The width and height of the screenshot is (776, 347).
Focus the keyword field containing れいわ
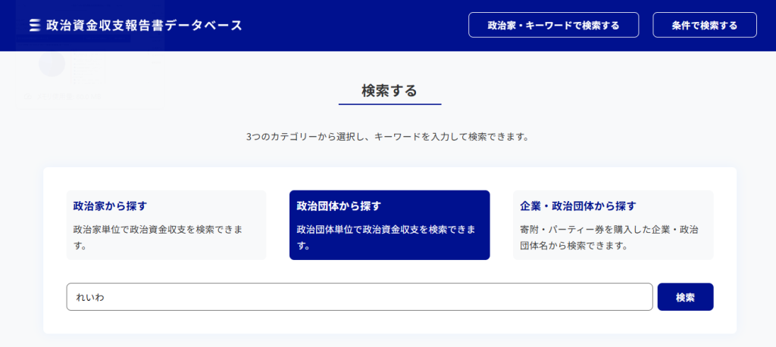(x=303, y=297)
